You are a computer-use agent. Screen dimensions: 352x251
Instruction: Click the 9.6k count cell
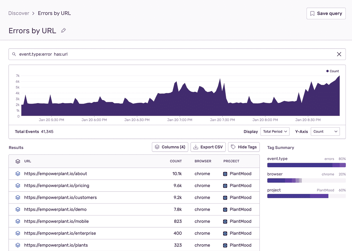(178, 186)
